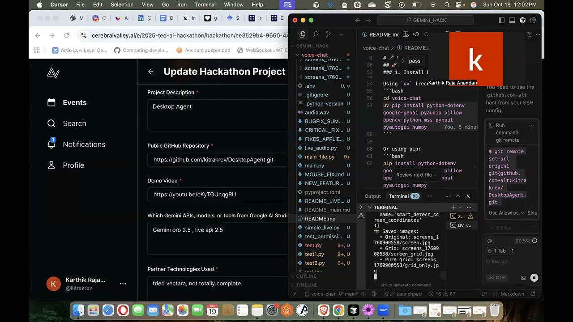Maximize the panel with the up chevron
This screenshot has width=573, height=322.
coord(458,196)
